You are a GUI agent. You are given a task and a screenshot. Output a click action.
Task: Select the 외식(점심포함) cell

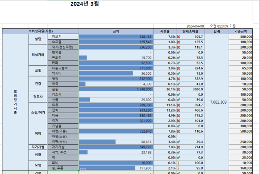coord(63,47)
